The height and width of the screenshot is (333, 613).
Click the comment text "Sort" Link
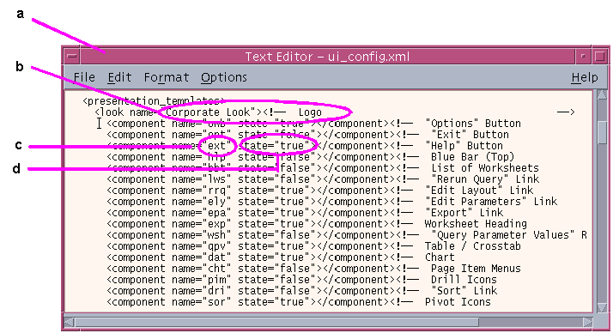tap(464, 291)
